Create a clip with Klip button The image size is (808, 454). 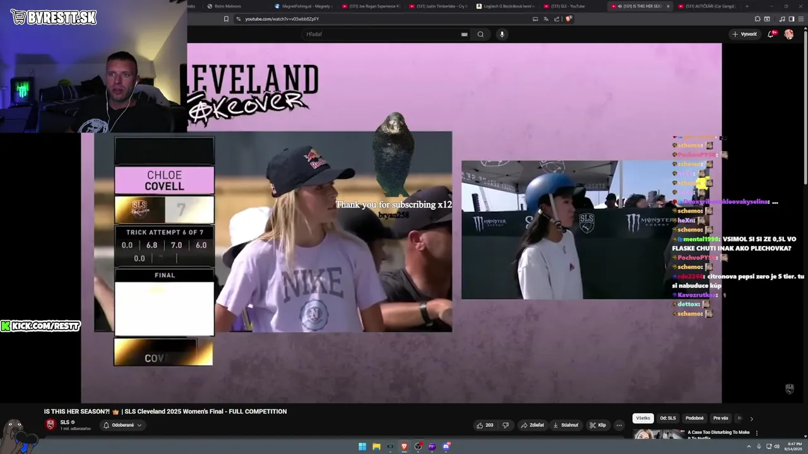coord(598,425)
